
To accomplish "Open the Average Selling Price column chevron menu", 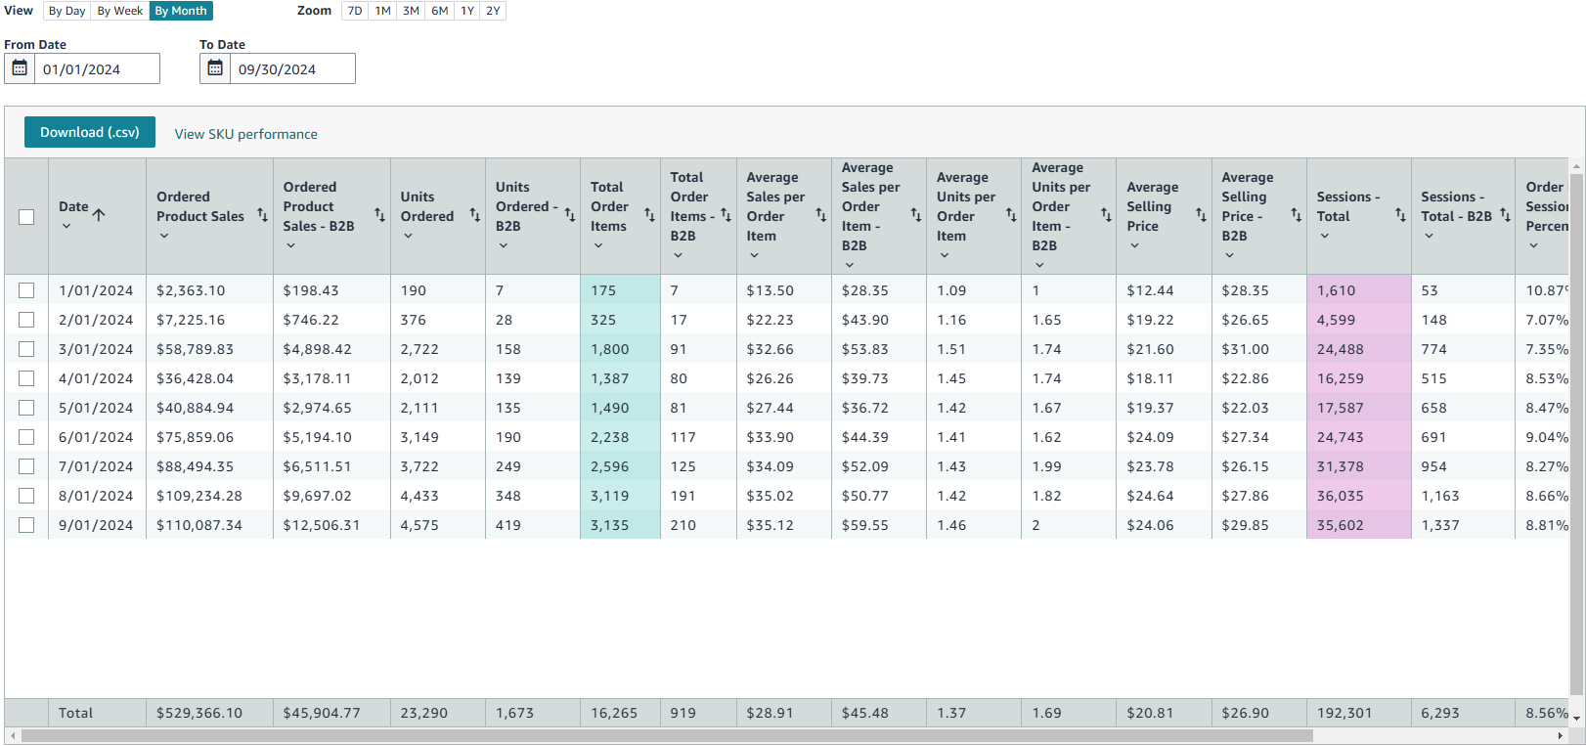I will point(1134,245).
